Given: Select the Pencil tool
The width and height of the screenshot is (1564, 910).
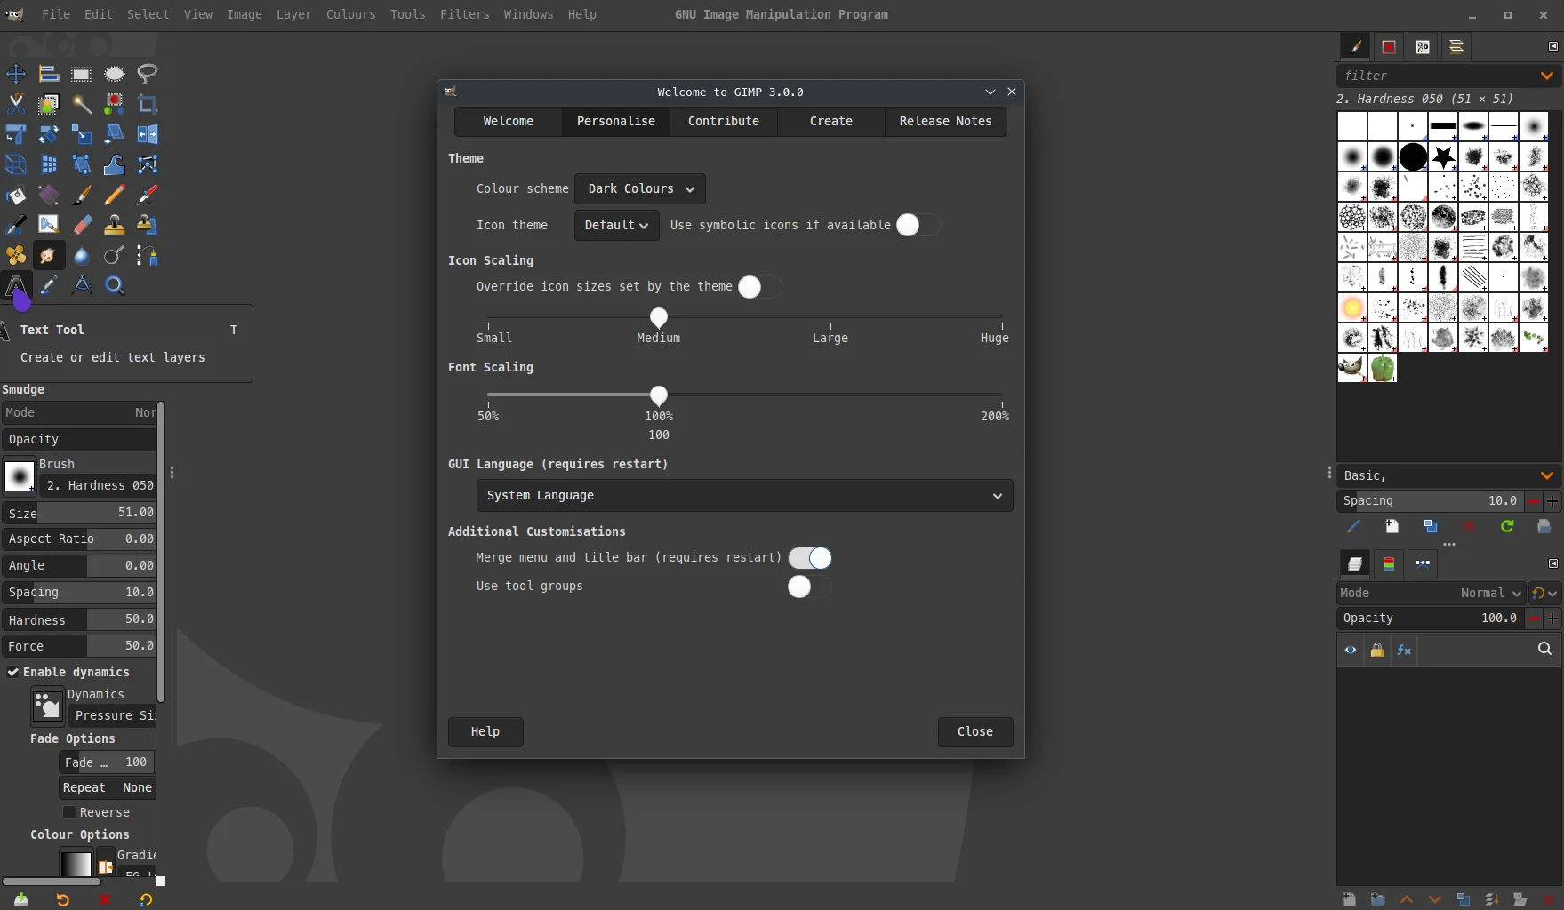Looking at the screenshot, I should click(115, 196).
